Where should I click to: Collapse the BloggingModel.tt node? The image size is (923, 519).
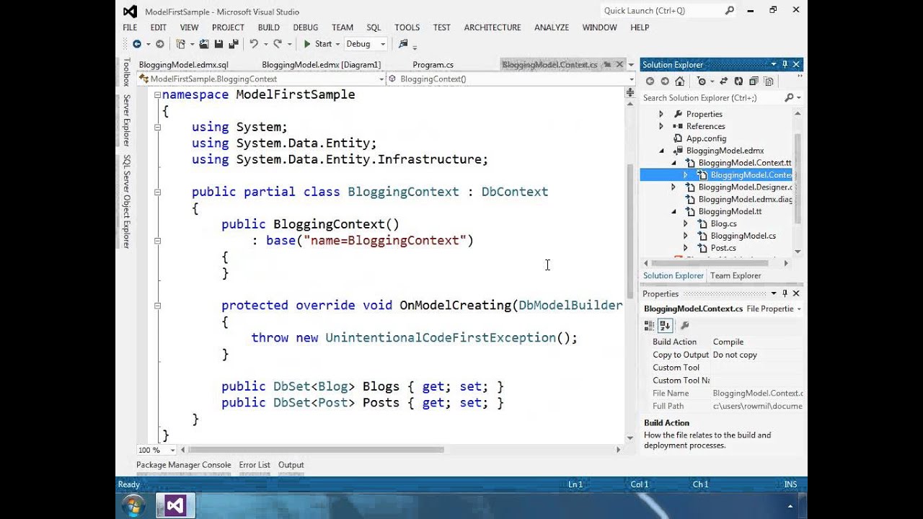674,212
